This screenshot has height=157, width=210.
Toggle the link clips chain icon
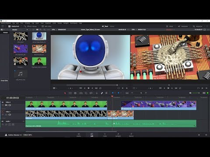tap(102, 93)
